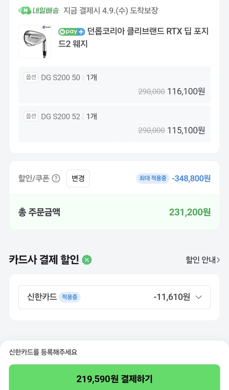Tap the 신한카드를 등록해주세요 notice
This screenshot has width=229, height=390.
[x=43, y=352]
